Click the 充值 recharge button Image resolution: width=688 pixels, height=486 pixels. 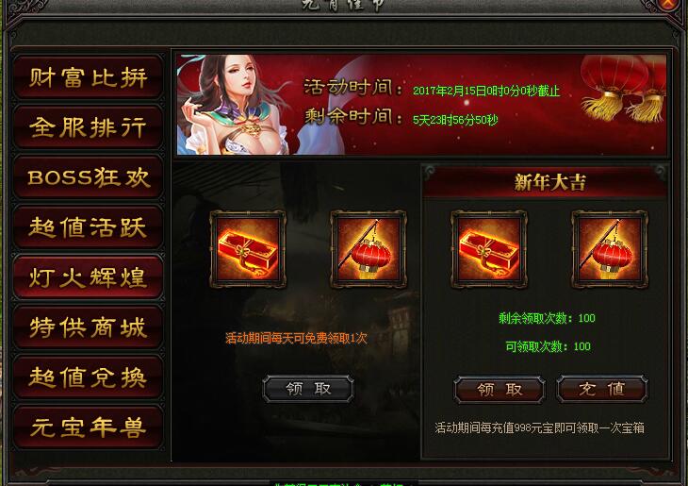coord(602,389)
